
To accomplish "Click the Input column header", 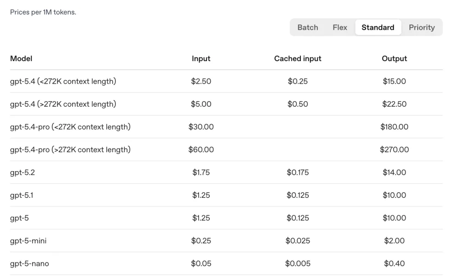I will click(201, 58).
